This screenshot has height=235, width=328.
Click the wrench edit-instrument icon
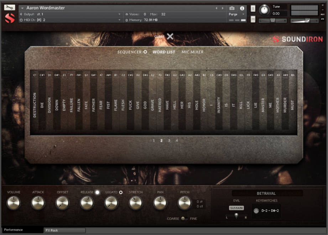pos(9,7)
